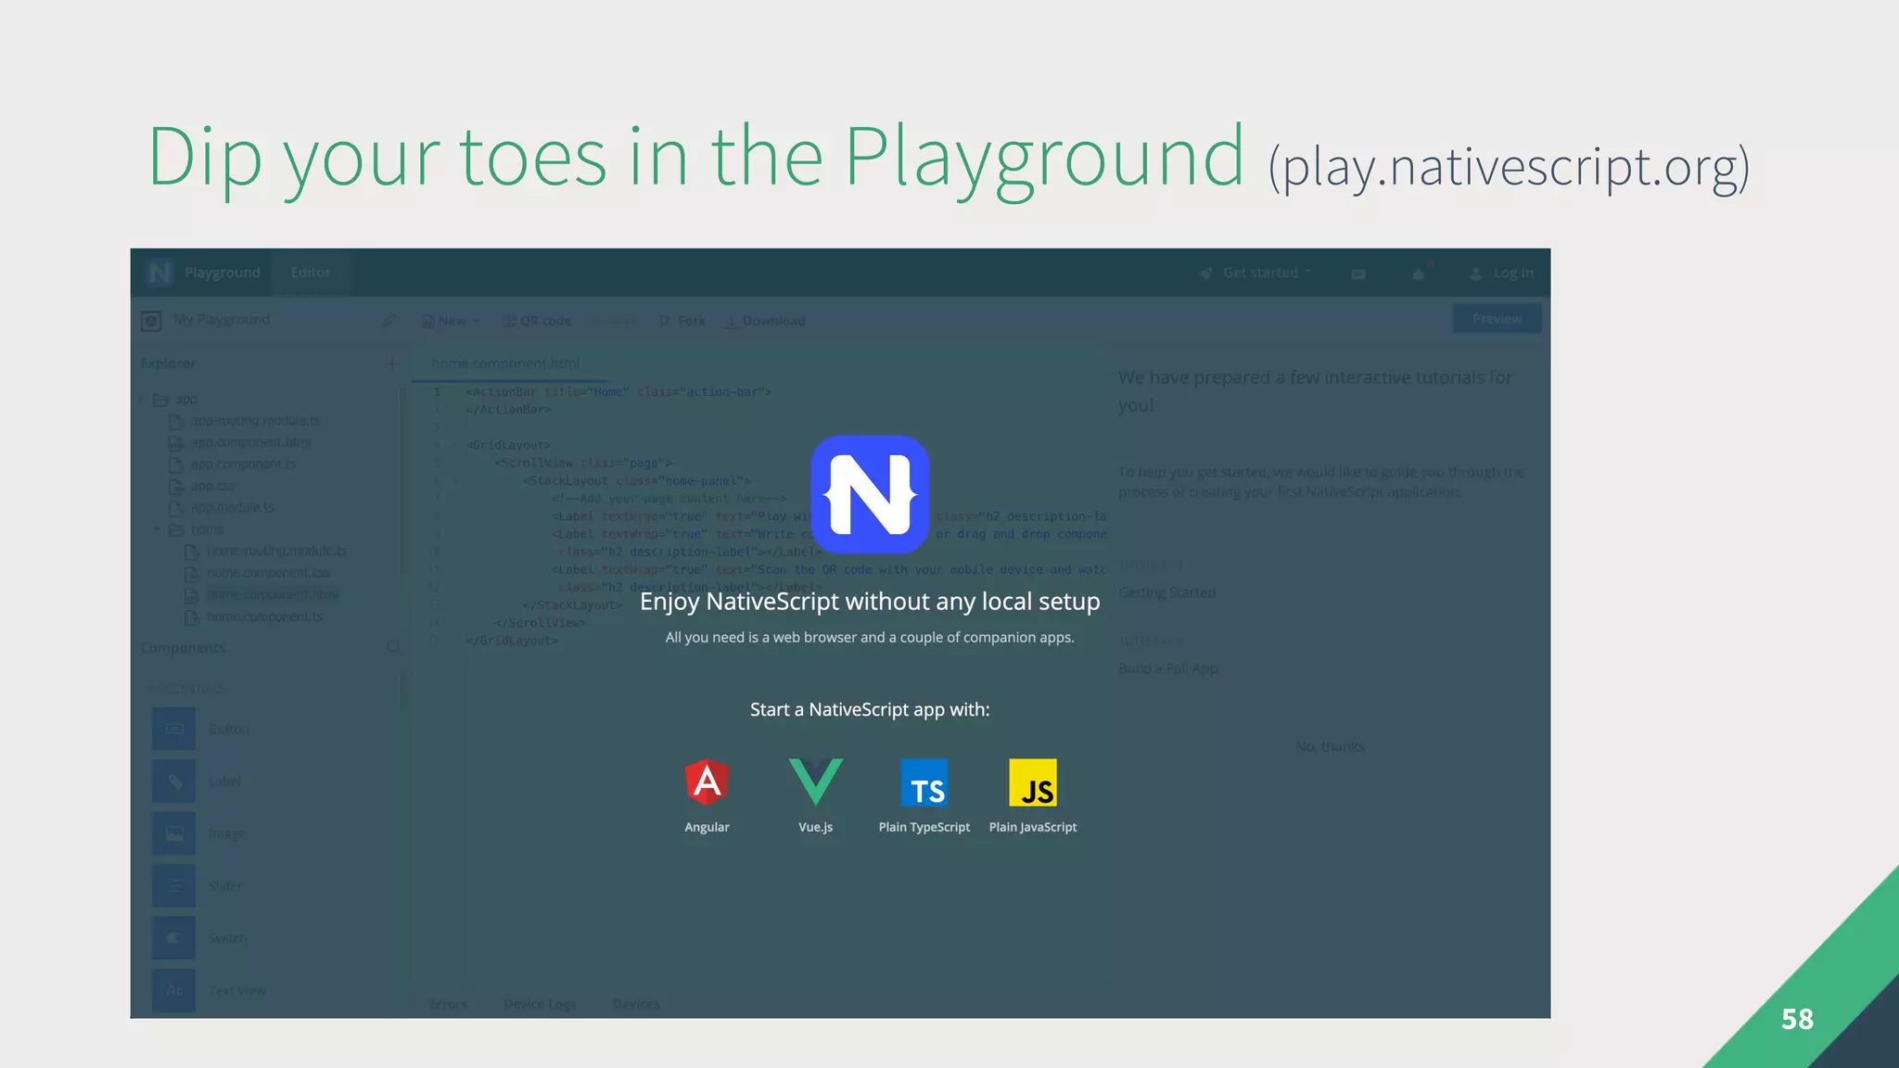Image resolution: width=1899 pixels, height=1068 pixels.
Task: Select the home.component.html editor tab
Action: click(x=505, y=363)
